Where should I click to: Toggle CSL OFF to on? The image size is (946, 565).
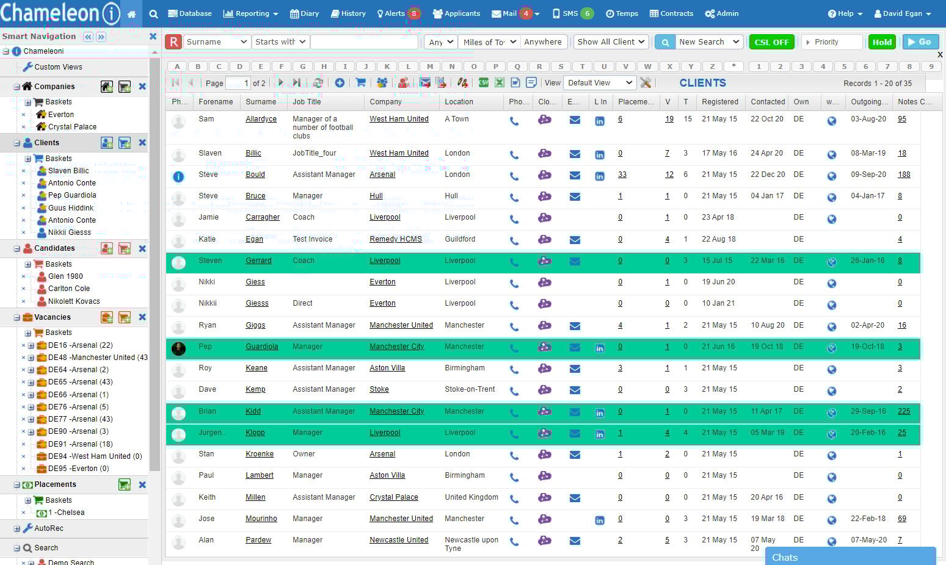771,41
